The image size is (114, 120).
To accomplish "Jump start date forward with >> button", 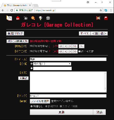I will [75, 46].
